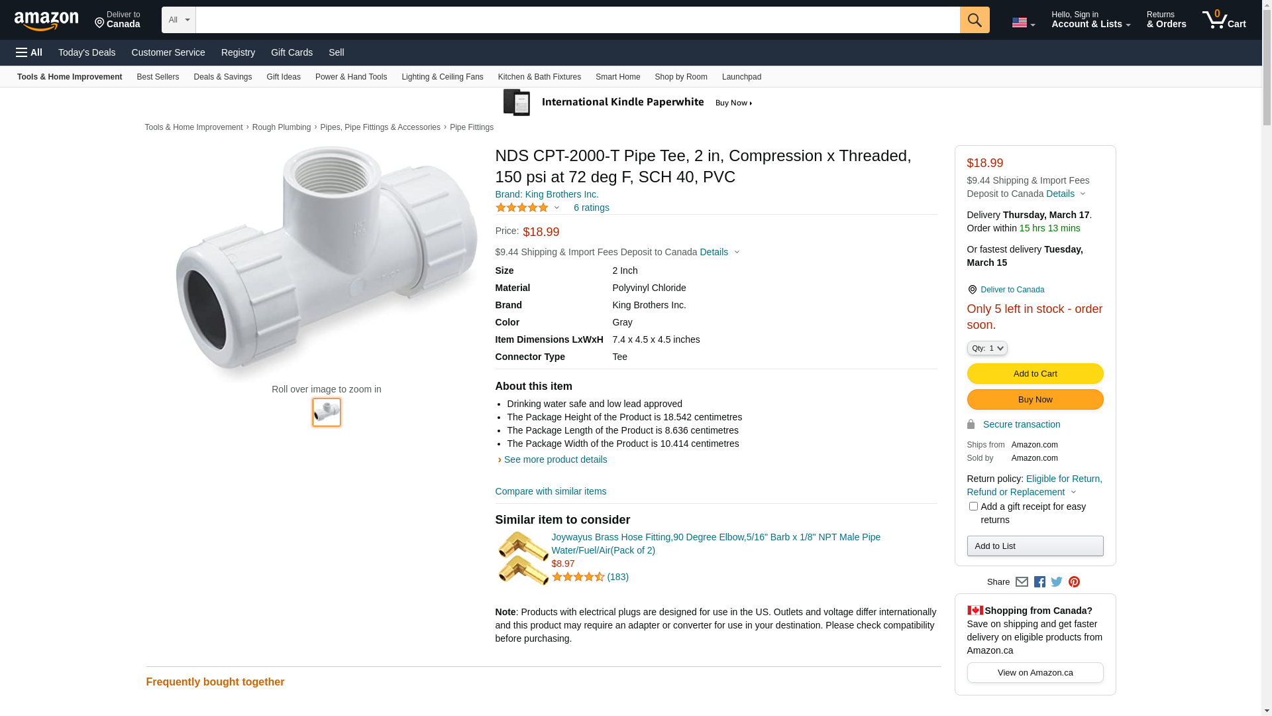Open the 6 ratings link
Screen dimensions: 1272x716
pyautogui.click(x=591, y=208)
